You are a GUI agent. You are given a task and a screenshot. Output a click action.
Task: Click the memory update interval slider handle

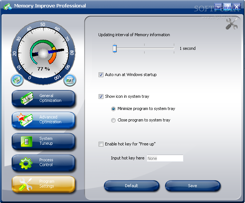coord(115,48)
